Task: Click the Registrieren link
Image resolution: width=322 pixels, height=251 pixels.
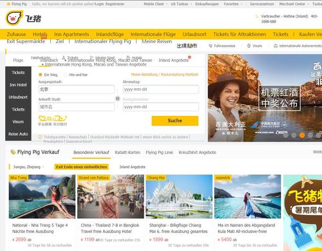Action: [115, 4]
